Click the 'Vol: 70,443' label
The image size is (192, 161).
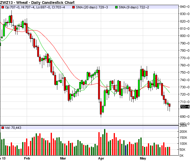(x=13, y=128)
